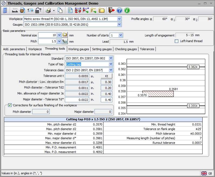Click the gauge export icon with green arrow

86,11
